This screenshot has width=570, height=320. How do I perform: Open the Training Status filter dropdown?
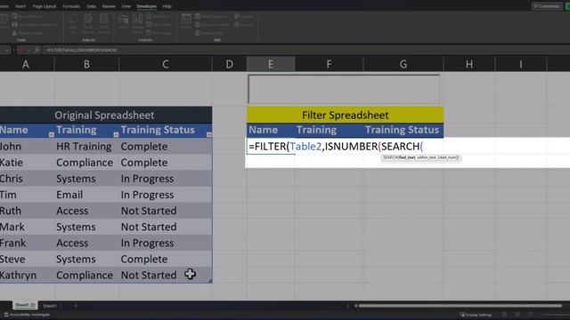208,134
